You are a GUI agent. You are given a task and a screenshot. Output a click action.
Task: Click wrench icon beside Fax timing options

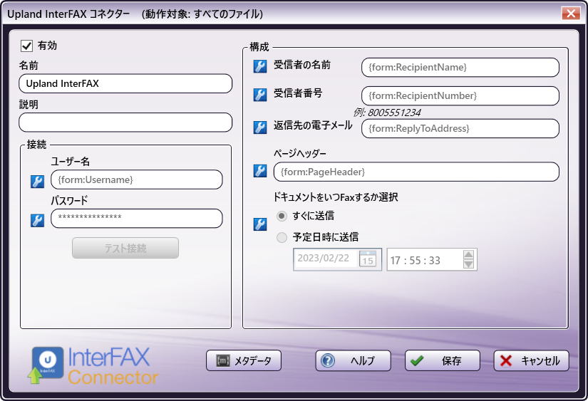tap(260, 224)
